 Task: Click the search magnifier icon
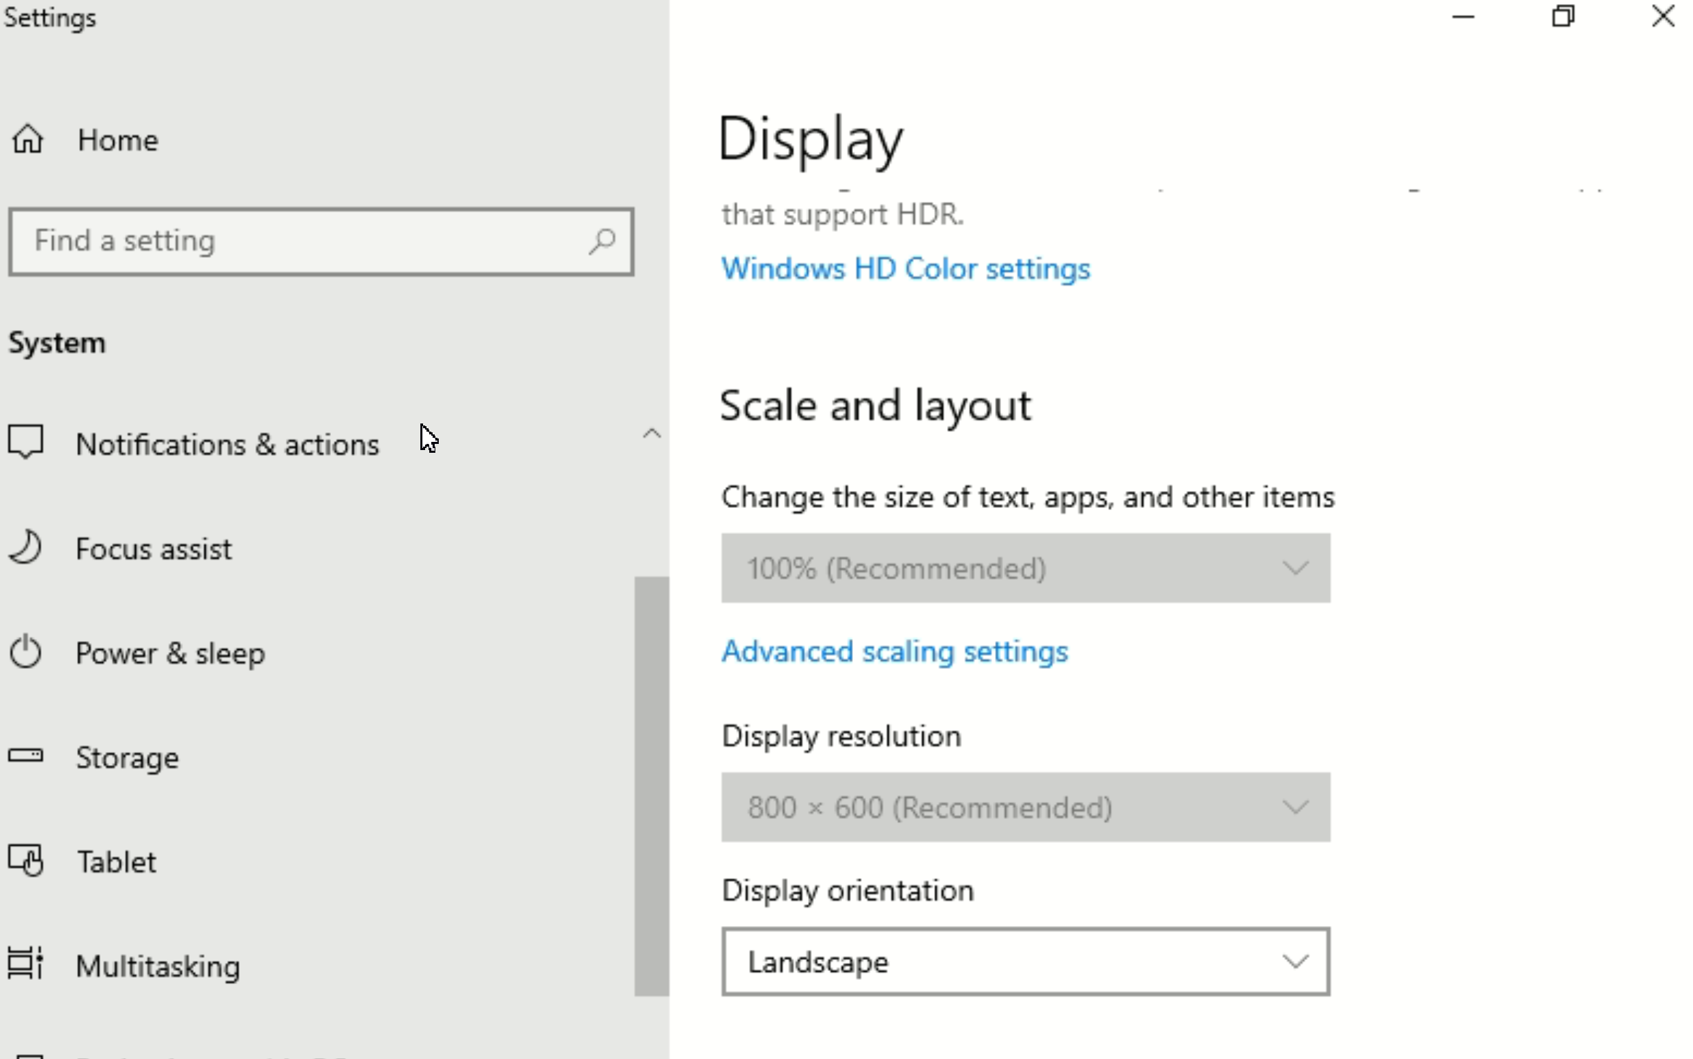pyautogui.click(x=601, y=241)
